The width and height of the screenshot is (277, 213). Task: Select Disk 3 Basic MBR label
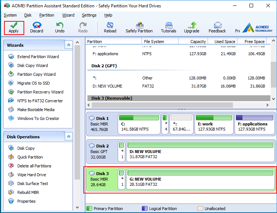click(101, 179)
